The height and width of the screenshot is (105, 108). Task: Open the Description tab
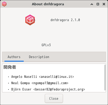39,57
